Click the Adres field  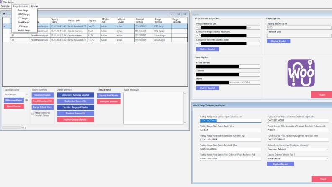pos(228,83)
